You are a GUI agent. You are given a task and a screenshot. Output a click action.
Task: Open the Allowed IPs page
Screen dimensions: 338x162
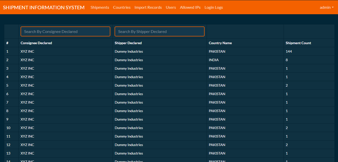tap(190, 7)
